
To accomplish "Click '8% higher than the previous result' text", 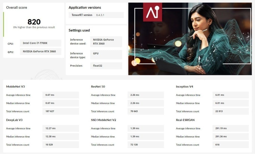I will pyautogui.click(x=34, y=27).
